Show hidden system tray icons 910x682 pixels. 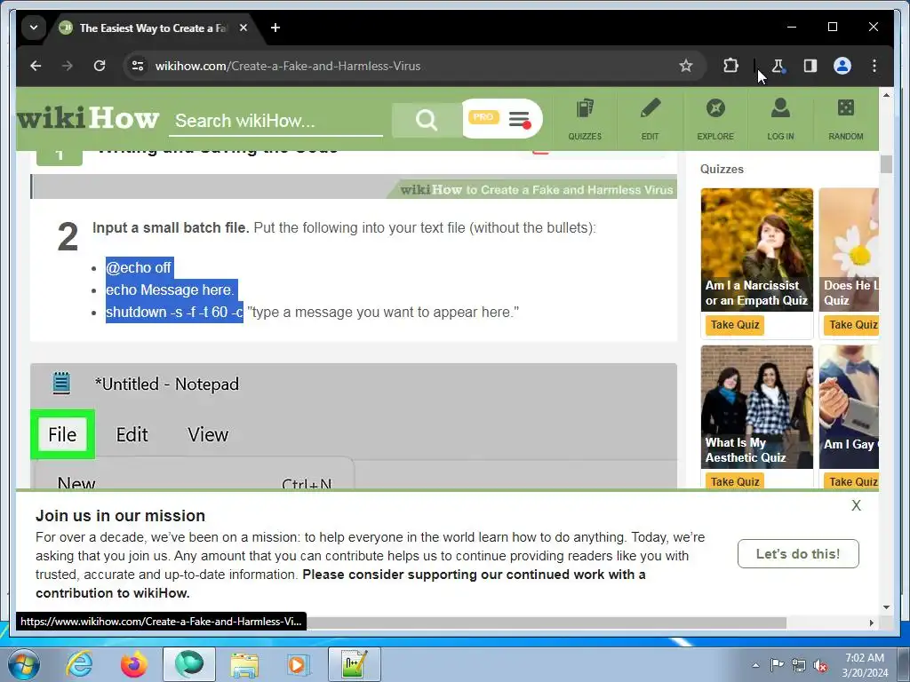tap(755, 665)
